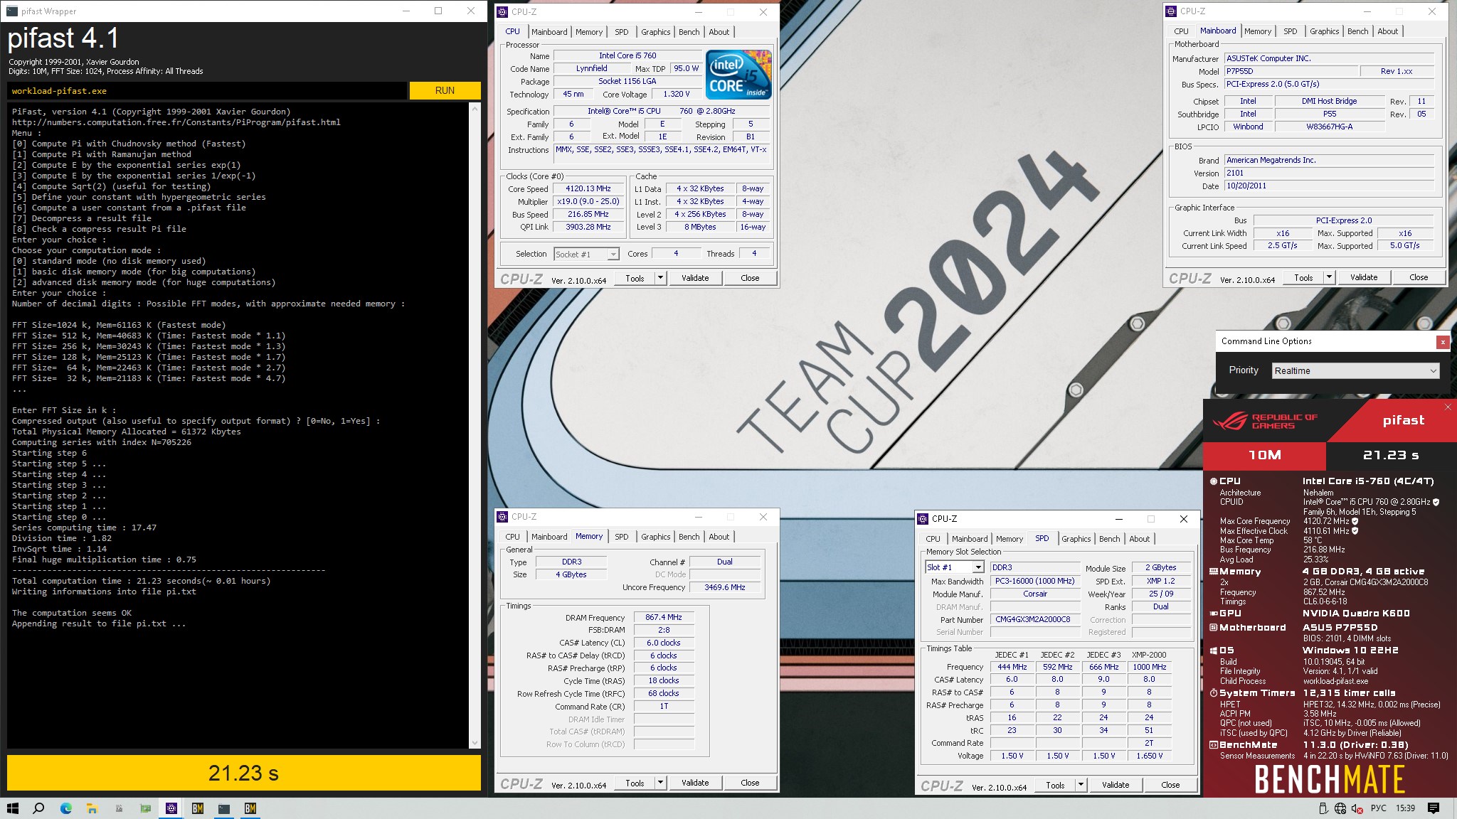Close the Command Line Options dialog
The width and height of the screenshot is (1457, 819).
click(x=1443, y=342)
